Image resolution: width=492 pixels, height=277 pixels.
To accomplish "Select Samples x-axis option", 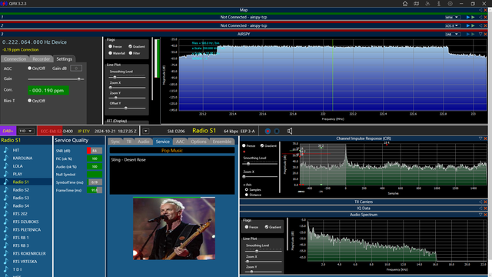I will [x=246, y=190].
